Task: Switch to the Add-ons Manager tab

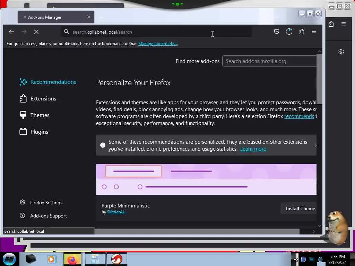Action: 56,17
